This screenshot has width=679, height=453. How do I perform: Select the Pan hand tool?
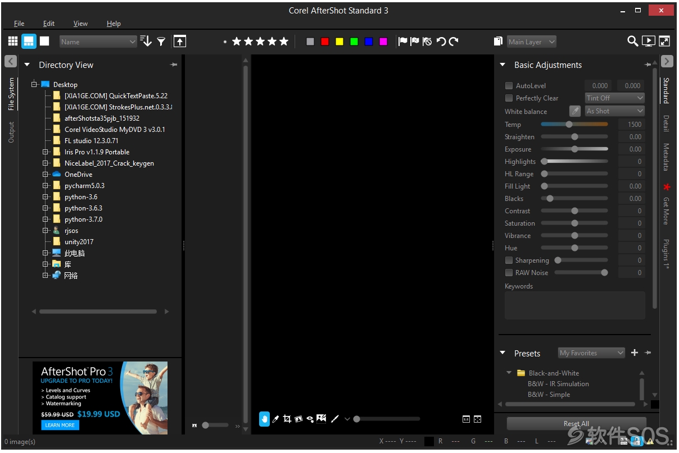tap(264, 419)
